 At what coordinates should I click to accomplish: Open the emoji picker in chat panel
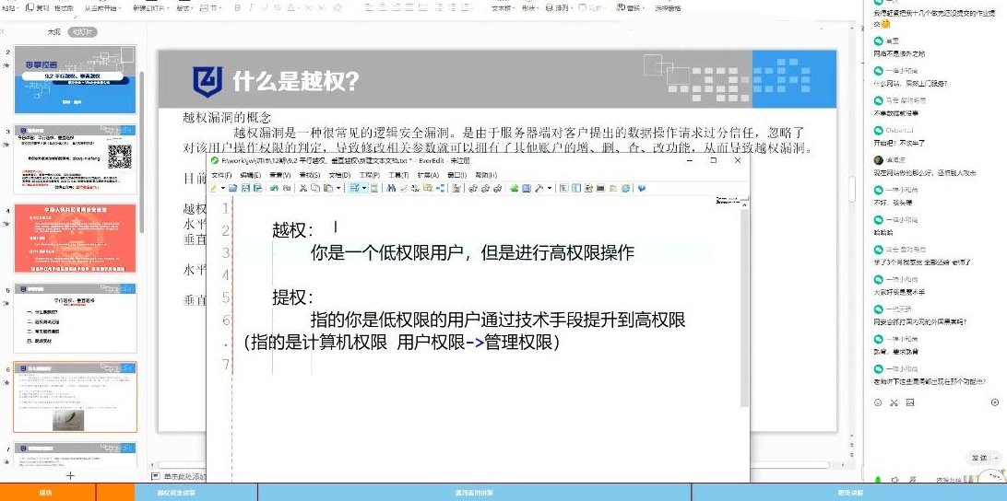click(x=878, y=402)
